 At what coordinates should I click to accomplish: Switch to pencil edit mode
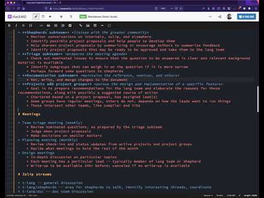click(x=36, y=16)
